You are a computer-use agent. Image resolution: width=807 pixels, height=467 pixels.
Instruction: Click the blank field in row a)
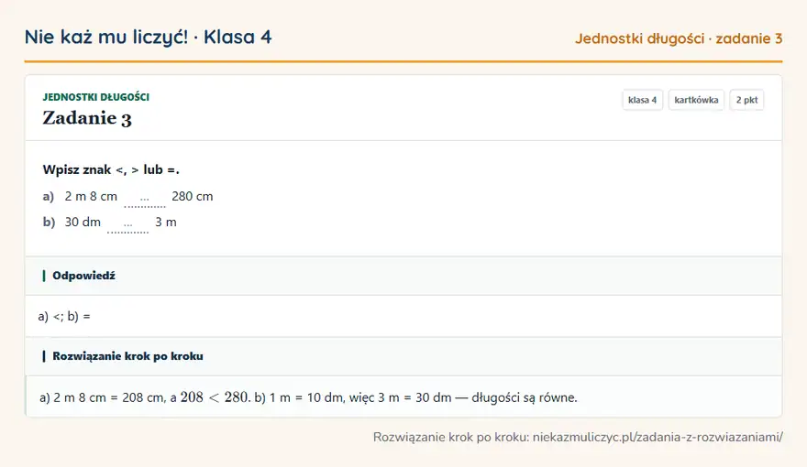145,198
